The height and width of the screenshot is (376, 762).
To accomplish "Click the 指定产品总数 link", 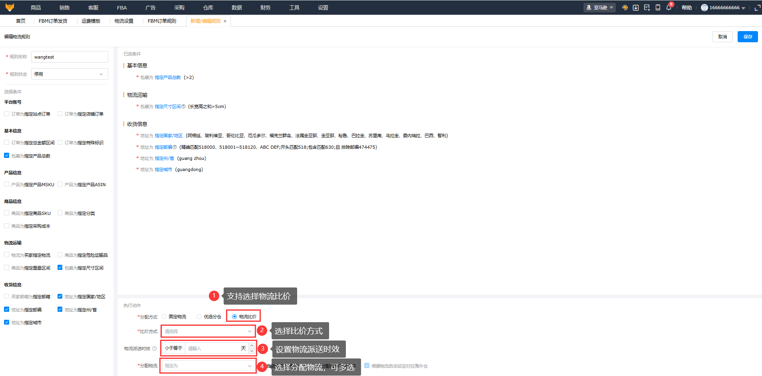I will coord(168,77).
